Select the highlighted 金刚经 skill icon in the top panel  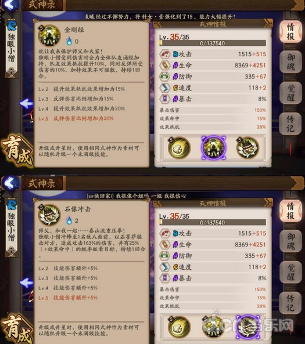point(213,147)
